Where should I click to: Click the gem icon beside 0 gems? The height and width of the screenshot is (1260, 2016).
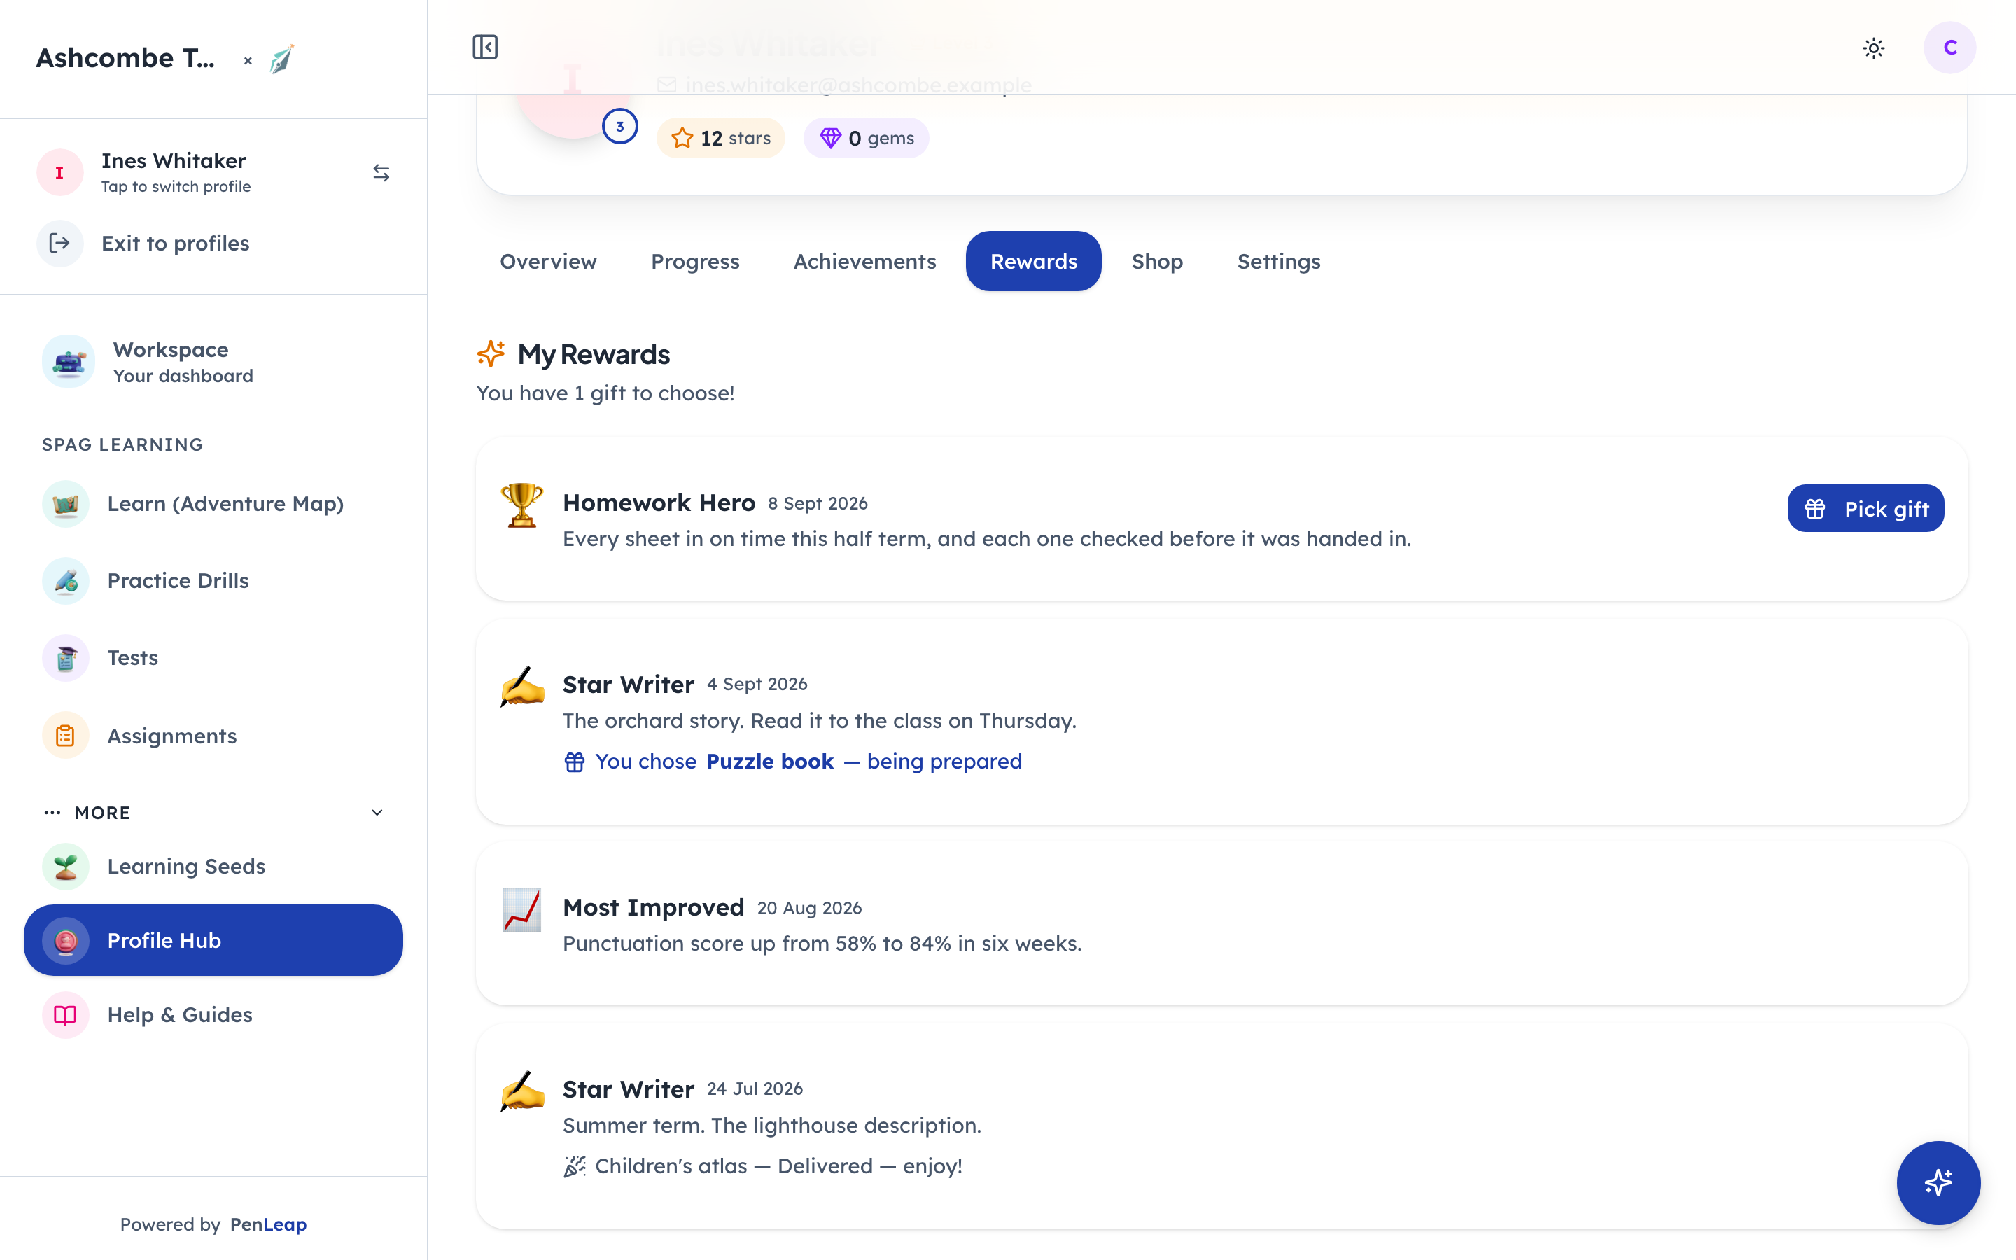831,137
